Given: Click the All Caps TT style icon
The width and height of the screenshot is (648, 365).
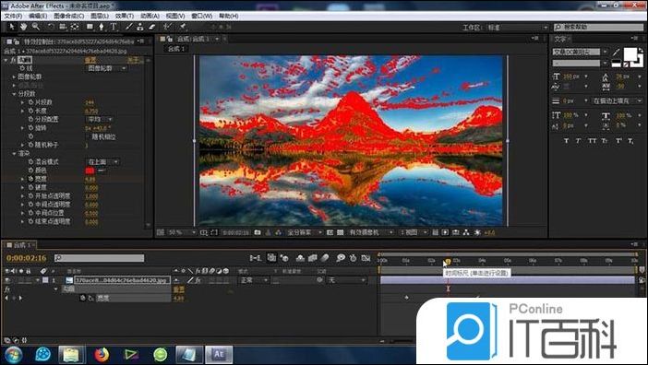Looking at the screenshot, I should (593, 141).
